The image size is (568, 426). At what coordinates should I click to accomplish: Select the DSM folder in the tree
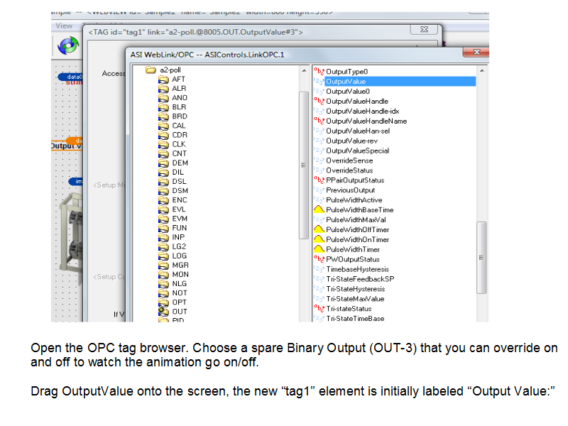(180, 191)
